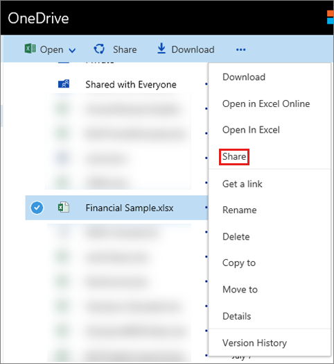Expand the Open dropdown chevron
This screenshot has width=334, height=364.
[72, 51]
